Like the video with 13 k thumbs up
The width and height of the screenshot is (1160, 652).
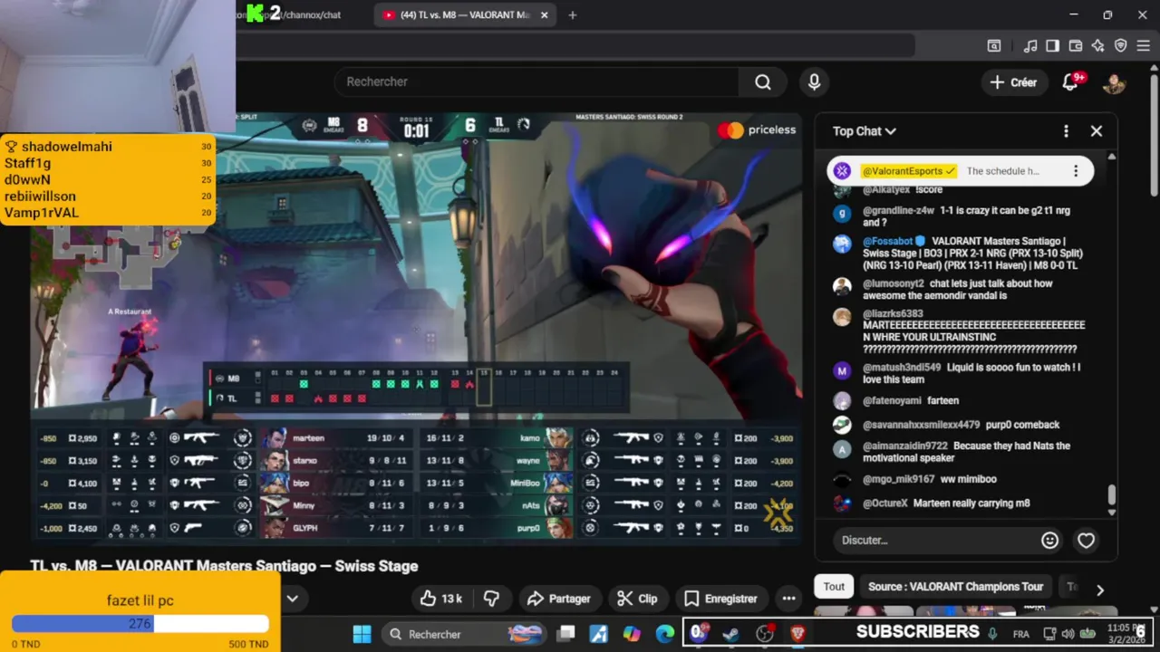[442, 599]
